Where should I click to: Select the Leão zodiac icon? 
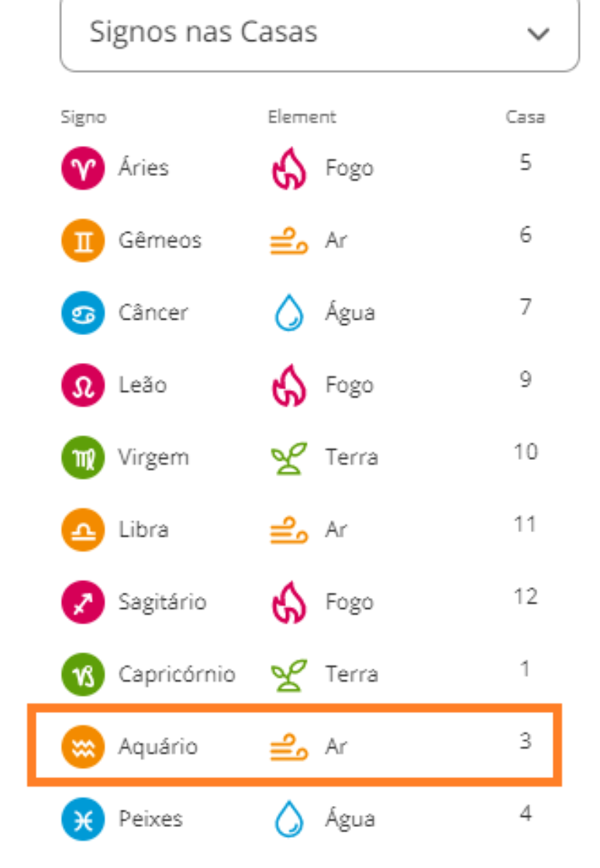[x=82, y=386]
